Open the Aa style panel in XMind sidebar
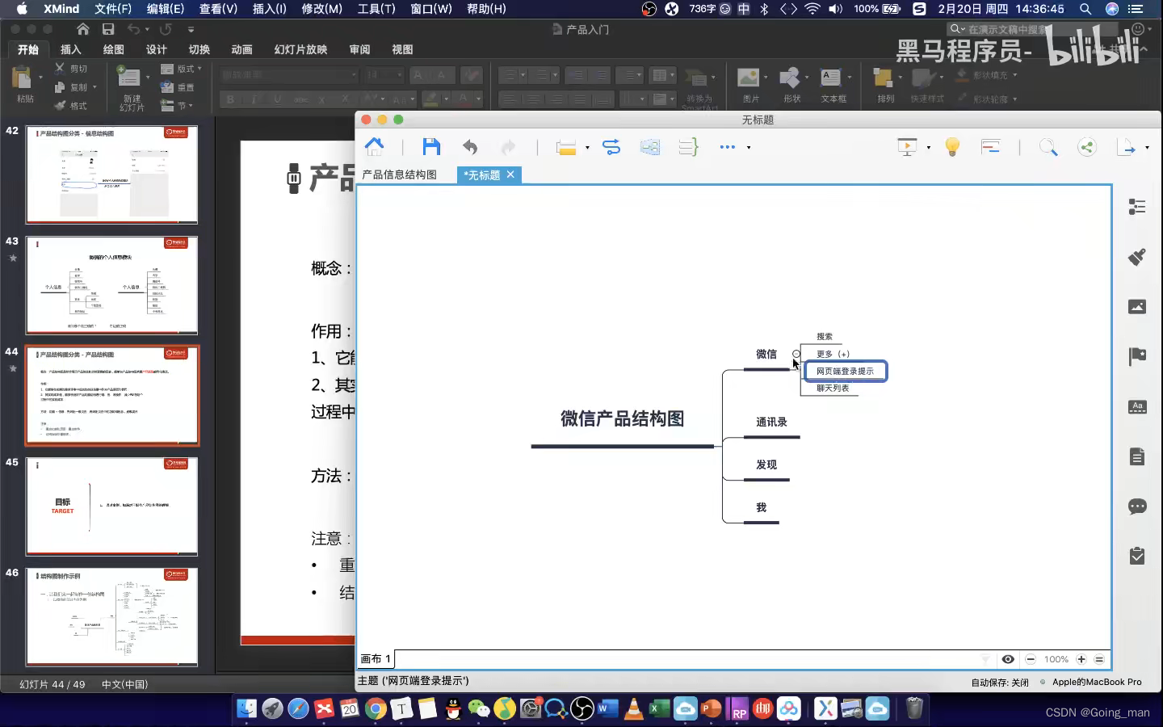Screen dimensions: 1163x727 (1137, 407)
